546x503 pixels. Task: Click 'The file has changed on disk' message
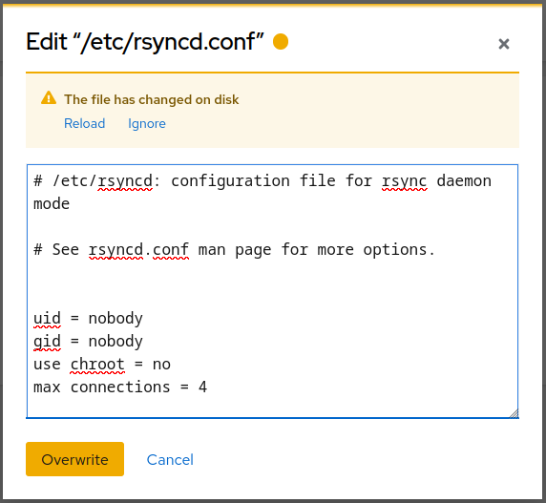point(152,100)
